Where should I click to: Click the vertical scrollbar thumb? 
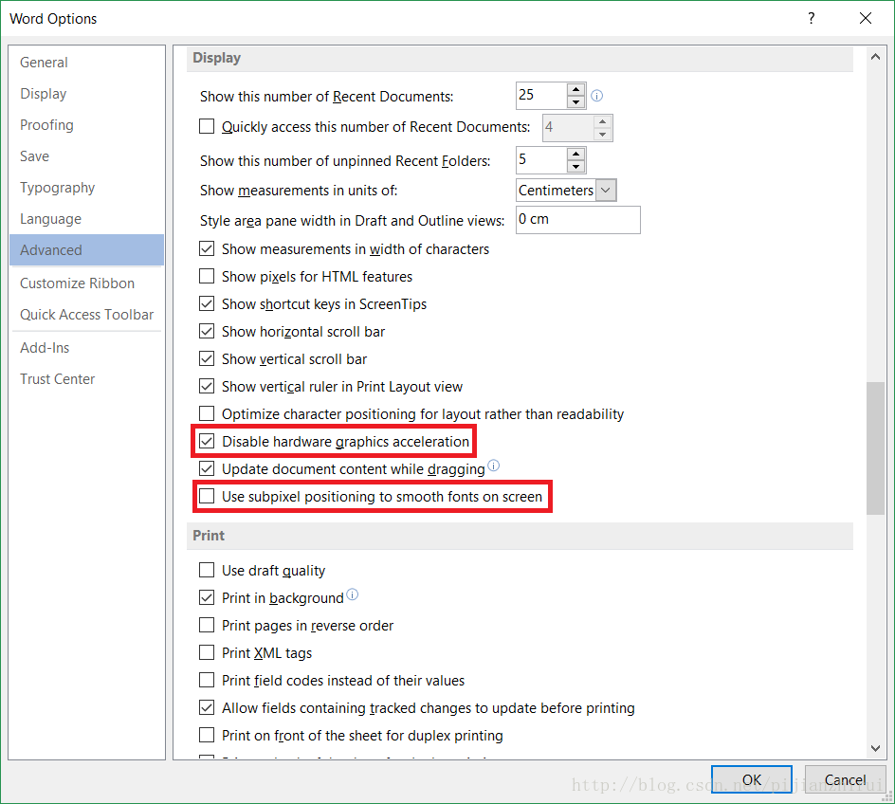875,448
